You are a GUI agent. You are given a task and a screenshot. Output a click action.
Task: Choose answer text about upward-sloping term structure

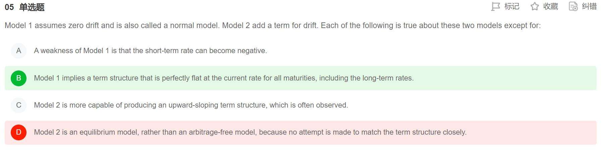(191, 105)
